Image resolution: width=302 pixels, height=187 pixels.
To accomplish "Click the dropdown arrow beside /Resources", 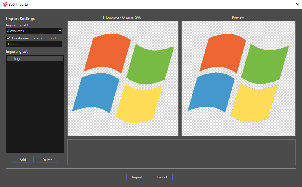I will click(x=60, y=31).
